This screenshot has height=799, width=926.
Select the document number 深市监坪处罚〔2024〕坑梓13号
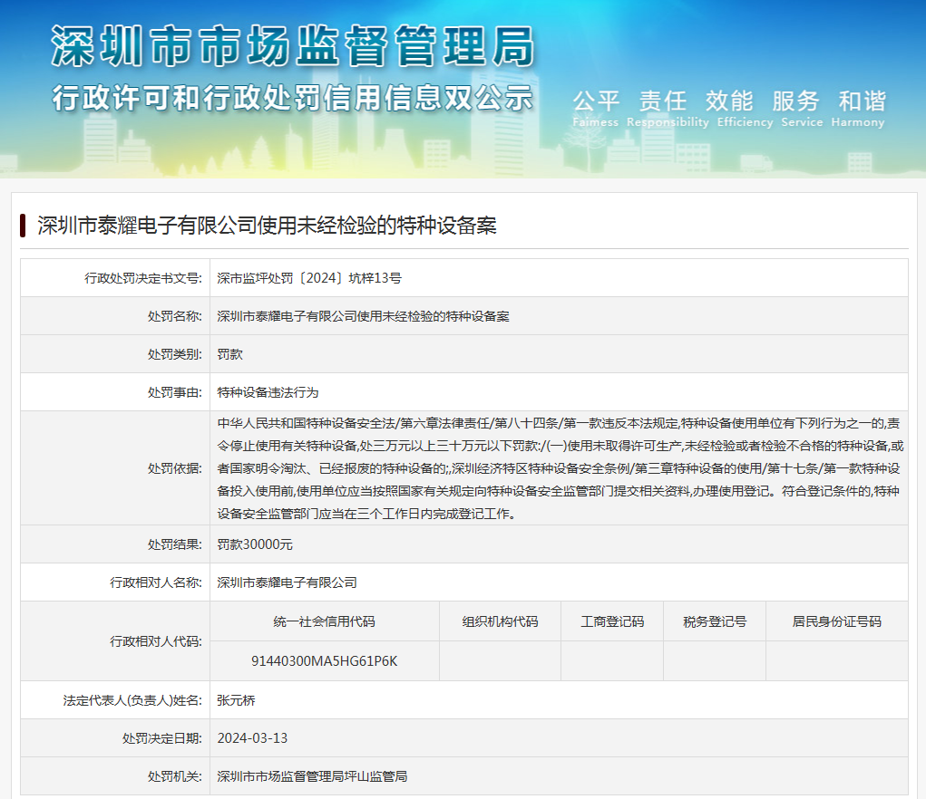[309, 278]
